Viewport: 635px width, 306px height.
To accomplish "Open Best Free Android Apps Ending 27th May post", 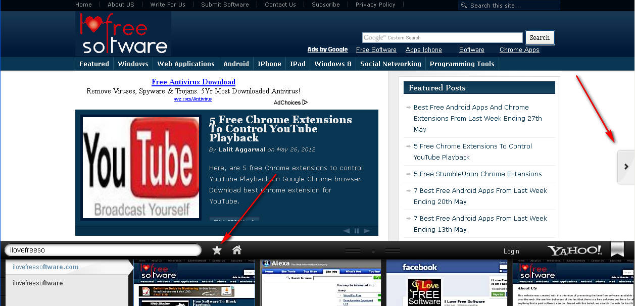I will click(477, 118).
